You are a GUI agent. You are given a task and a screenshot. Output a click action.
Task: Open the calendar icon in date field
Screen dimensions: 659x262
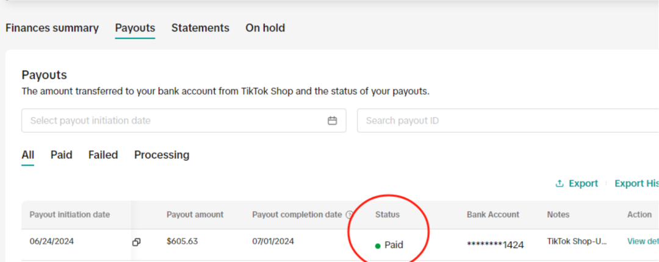(x=332, y=121)
